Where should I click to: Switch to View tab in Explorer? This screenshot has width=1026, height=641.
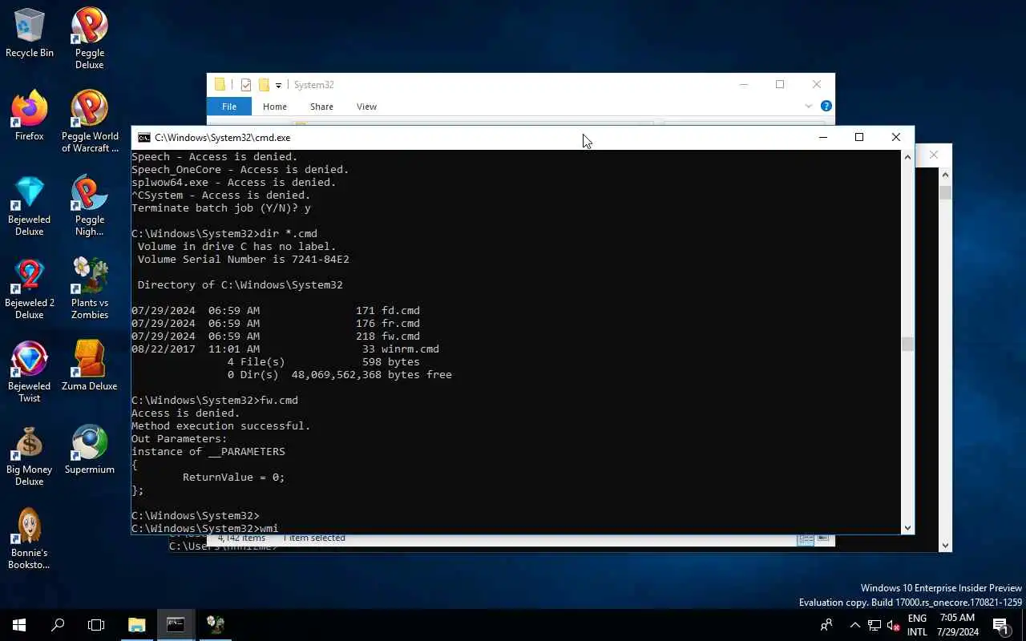366,107
